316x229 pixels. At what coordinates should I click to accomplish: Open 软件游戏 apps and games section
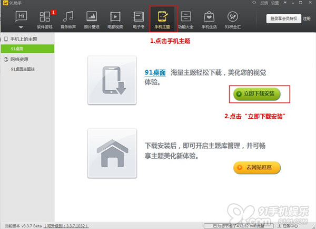click(x=45, y=20)
